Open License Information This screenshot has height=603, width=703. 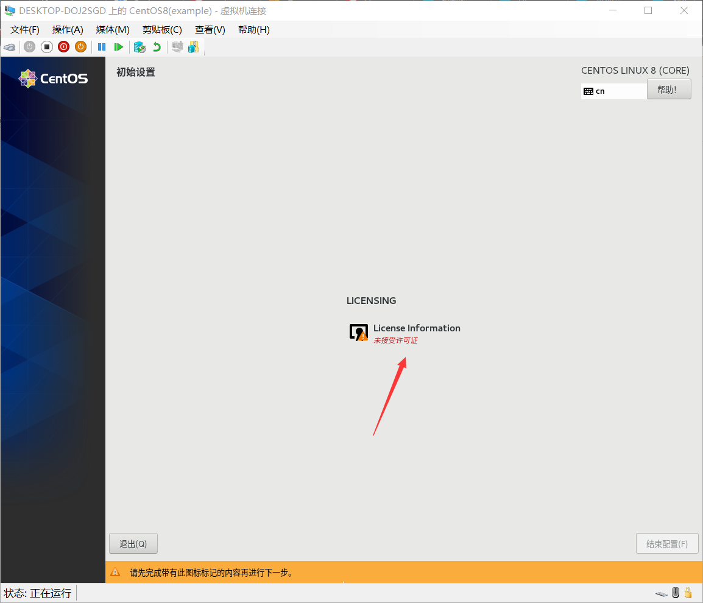pos(405,333)
